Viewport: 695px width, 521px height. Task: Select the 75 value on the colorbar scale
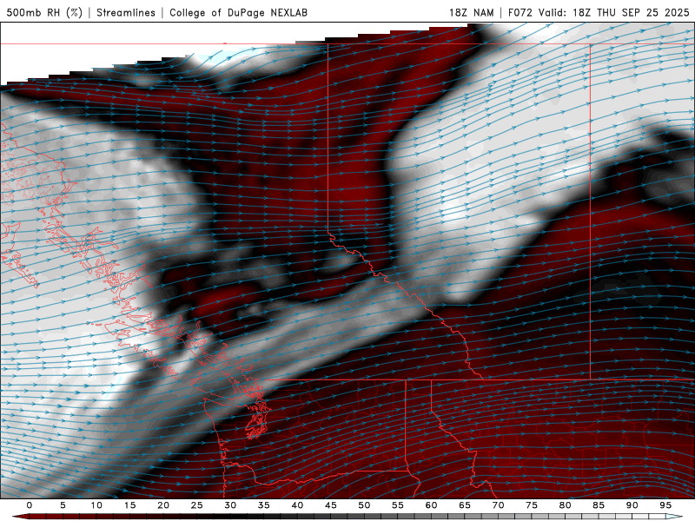point(532,505)
